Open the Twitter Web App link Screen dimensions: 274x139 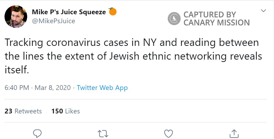(102, 88)
